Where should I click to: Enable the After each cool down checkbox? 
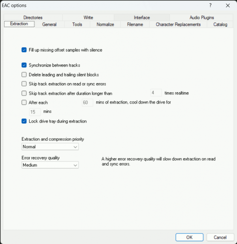(24, 102)
